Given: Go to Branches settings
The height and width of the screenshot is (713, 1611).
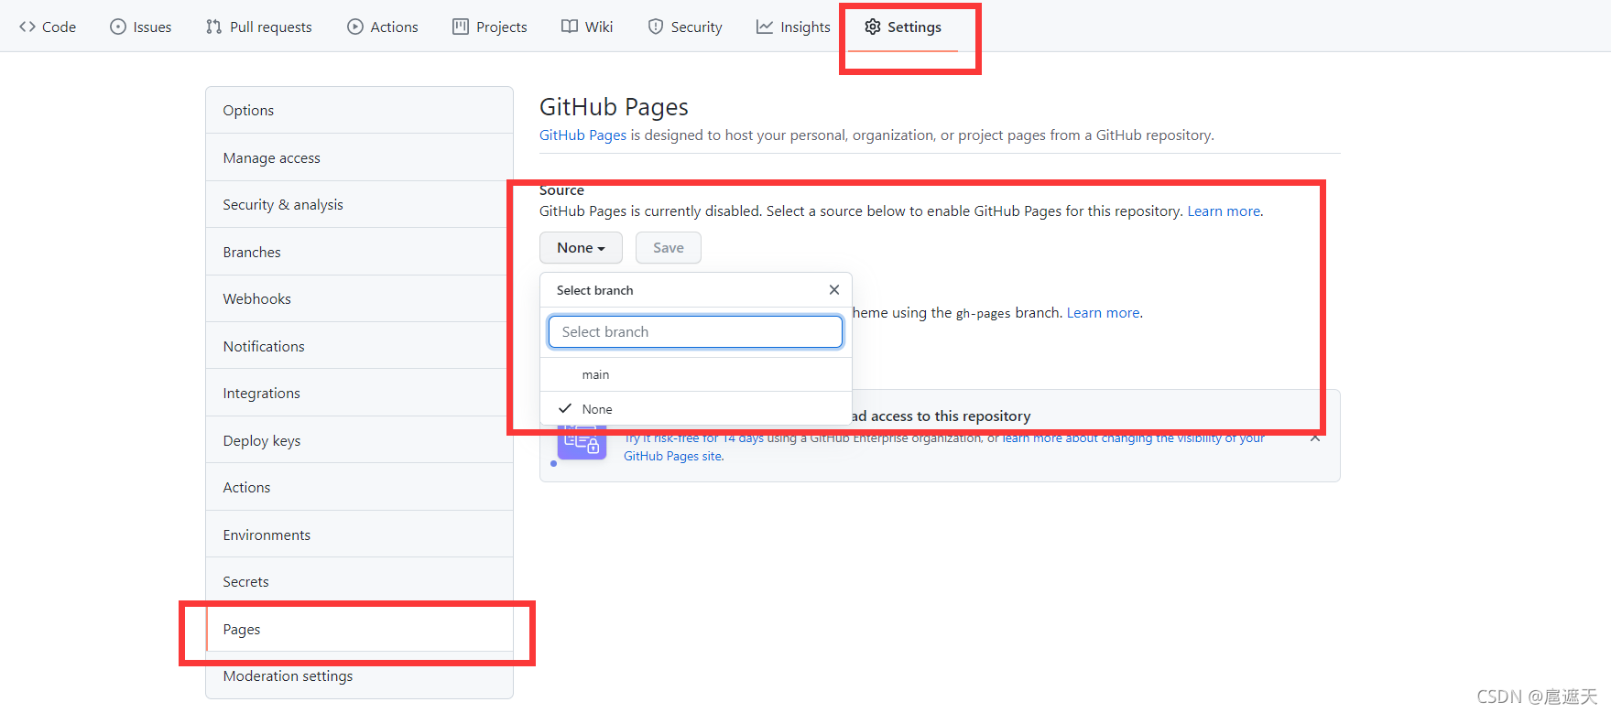Looking at the screenshot, I should click(x=359, y=252).
